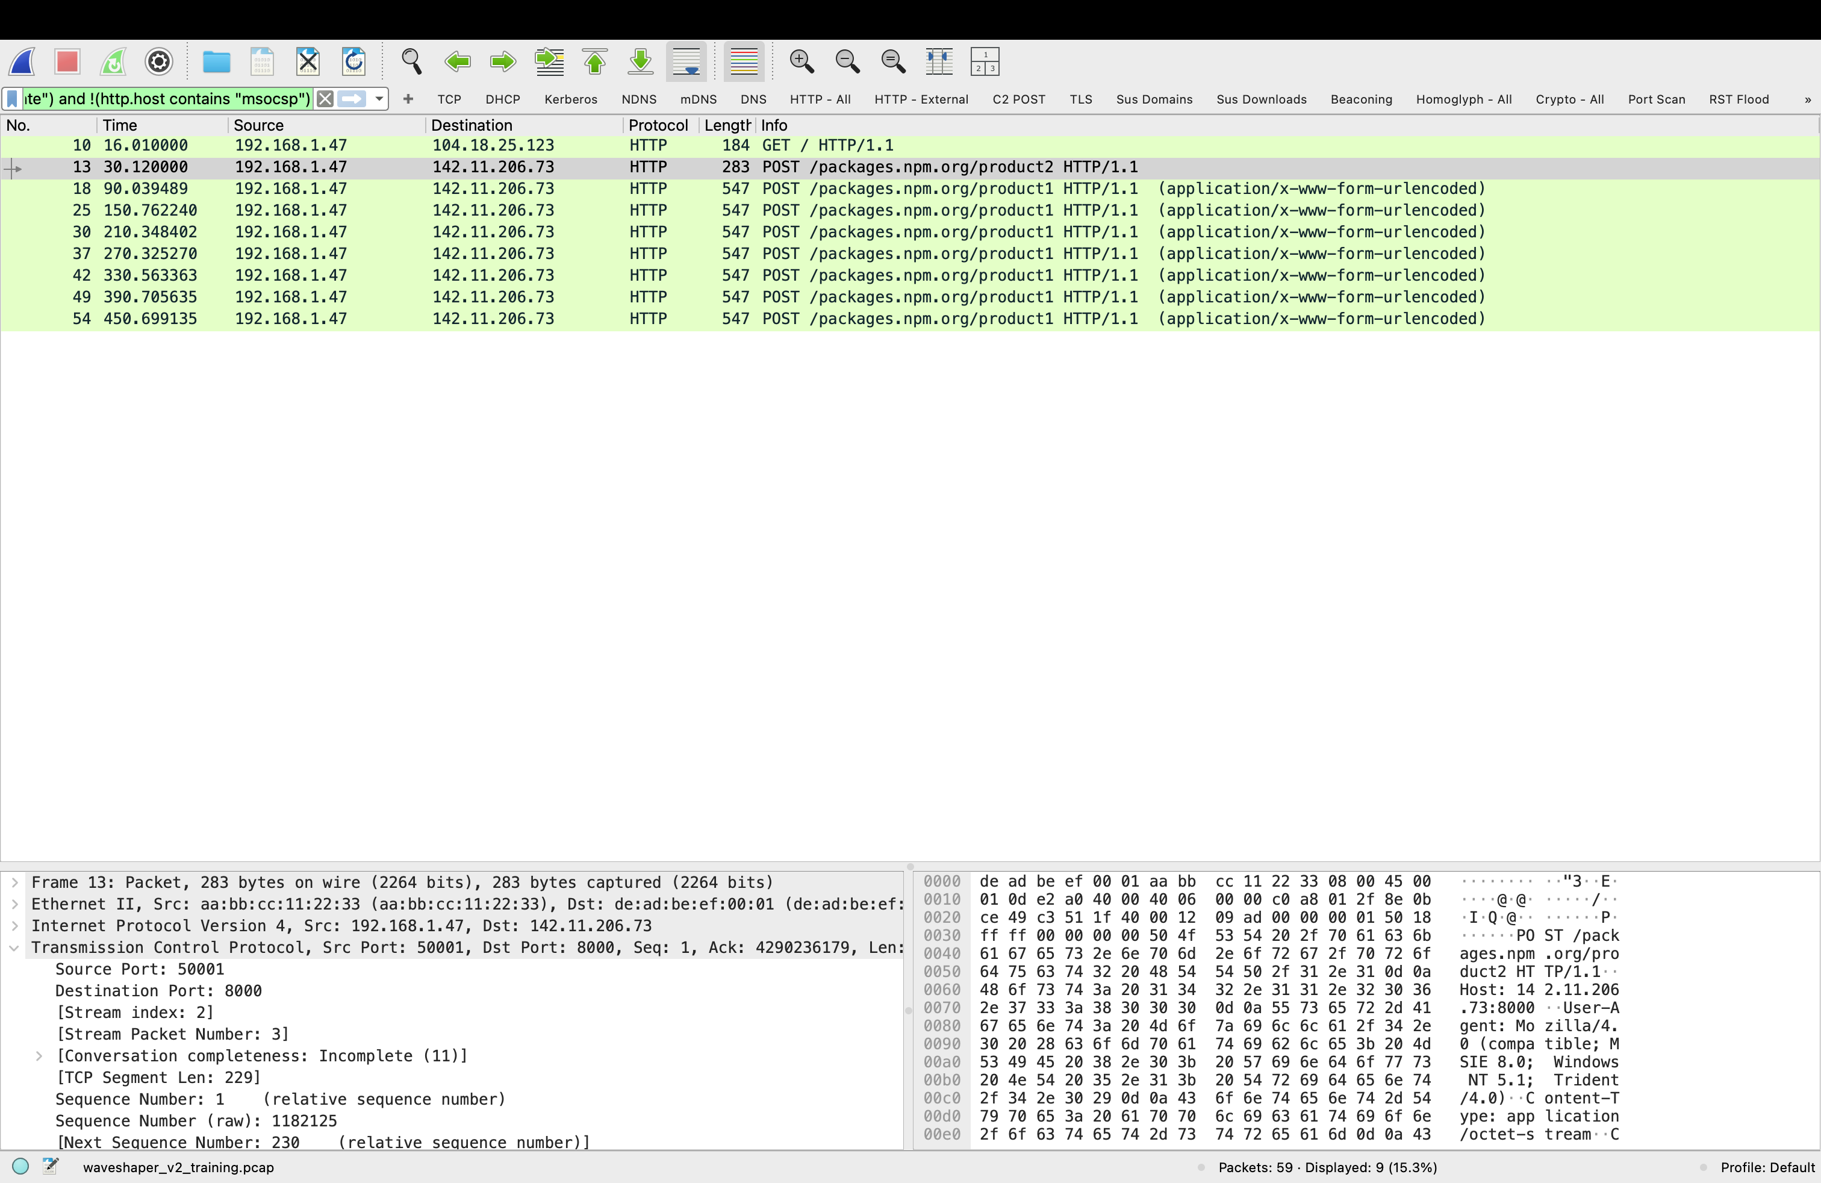The height and width of the screenshot is (1183, 1821).
Task: Collapse the Transmission Control Protocol details
Action: (14, 947)
